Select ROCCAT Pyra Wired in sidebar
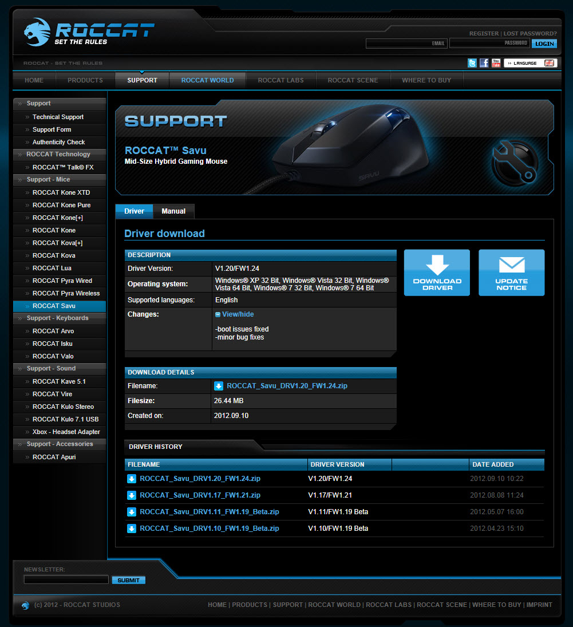 point(60,281)
